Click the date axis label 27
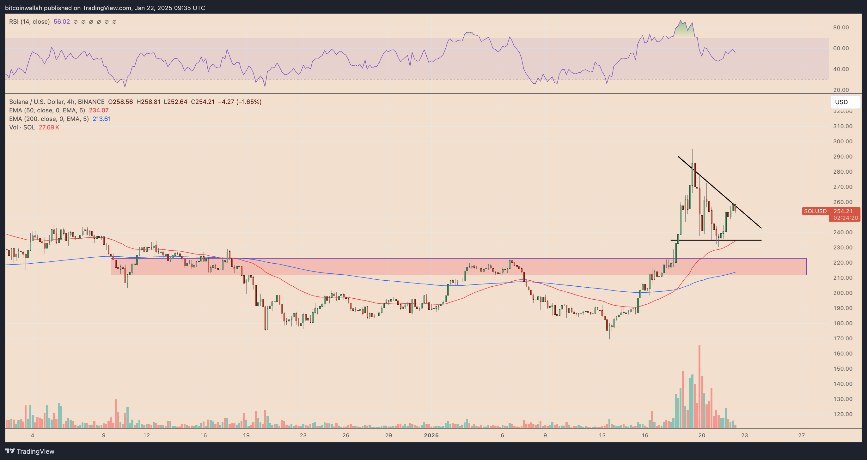The image size is (867, 460). point(802,435)
